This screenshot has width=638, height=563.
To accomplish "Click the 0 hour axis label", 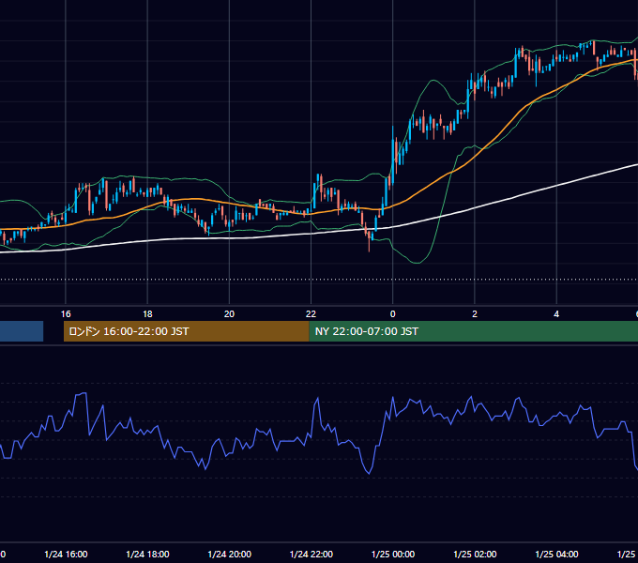I will pyautogui.click(x=392, y=314).
